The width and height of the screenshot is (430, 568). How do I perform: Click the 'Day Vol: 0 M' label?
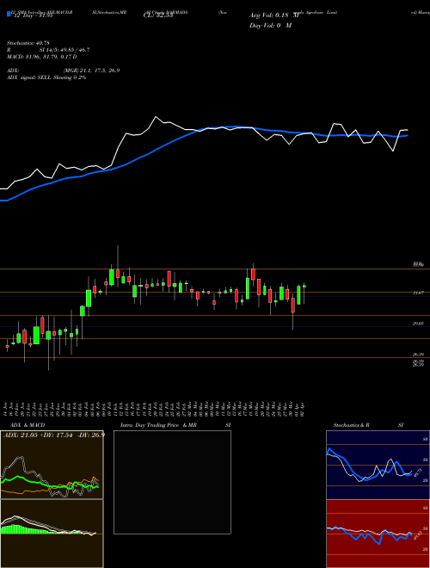pyautogui.click(x=270, y=26)
